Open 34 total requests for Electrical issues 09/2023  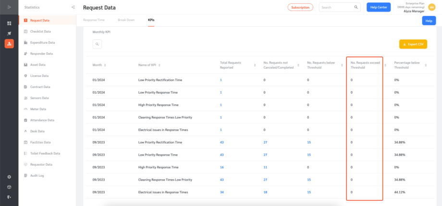[x=222, y=192]
